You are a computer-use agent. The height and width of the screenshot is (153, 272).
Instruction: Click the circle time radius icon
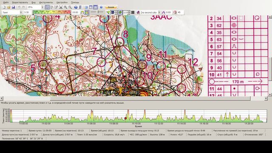coord(175,12)
